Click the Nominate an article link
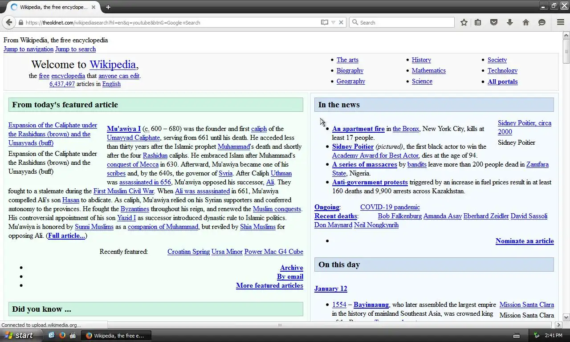The width and height of the screenshot is (570, 342). [x=525, y=241]
